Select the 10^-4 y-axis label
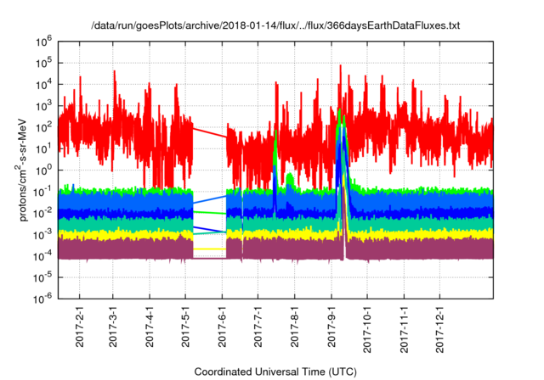Viewport: 544px width, 380px height. click(43, 256)
